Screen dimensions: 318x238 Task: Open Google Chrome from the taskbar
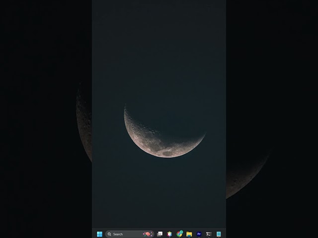click(179, 234)
